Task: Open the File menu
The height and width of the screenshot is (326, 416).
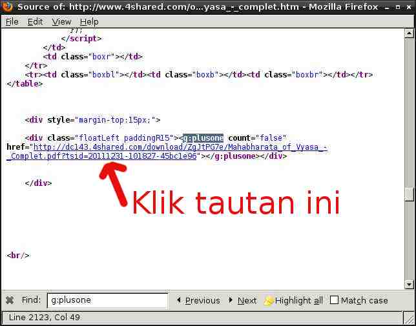Action: click(12, 21)
